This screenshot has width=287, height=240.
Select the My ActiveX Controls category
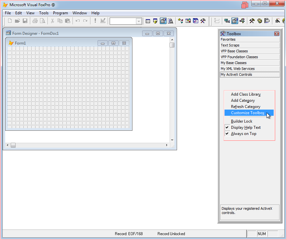(x=250, y=75)
